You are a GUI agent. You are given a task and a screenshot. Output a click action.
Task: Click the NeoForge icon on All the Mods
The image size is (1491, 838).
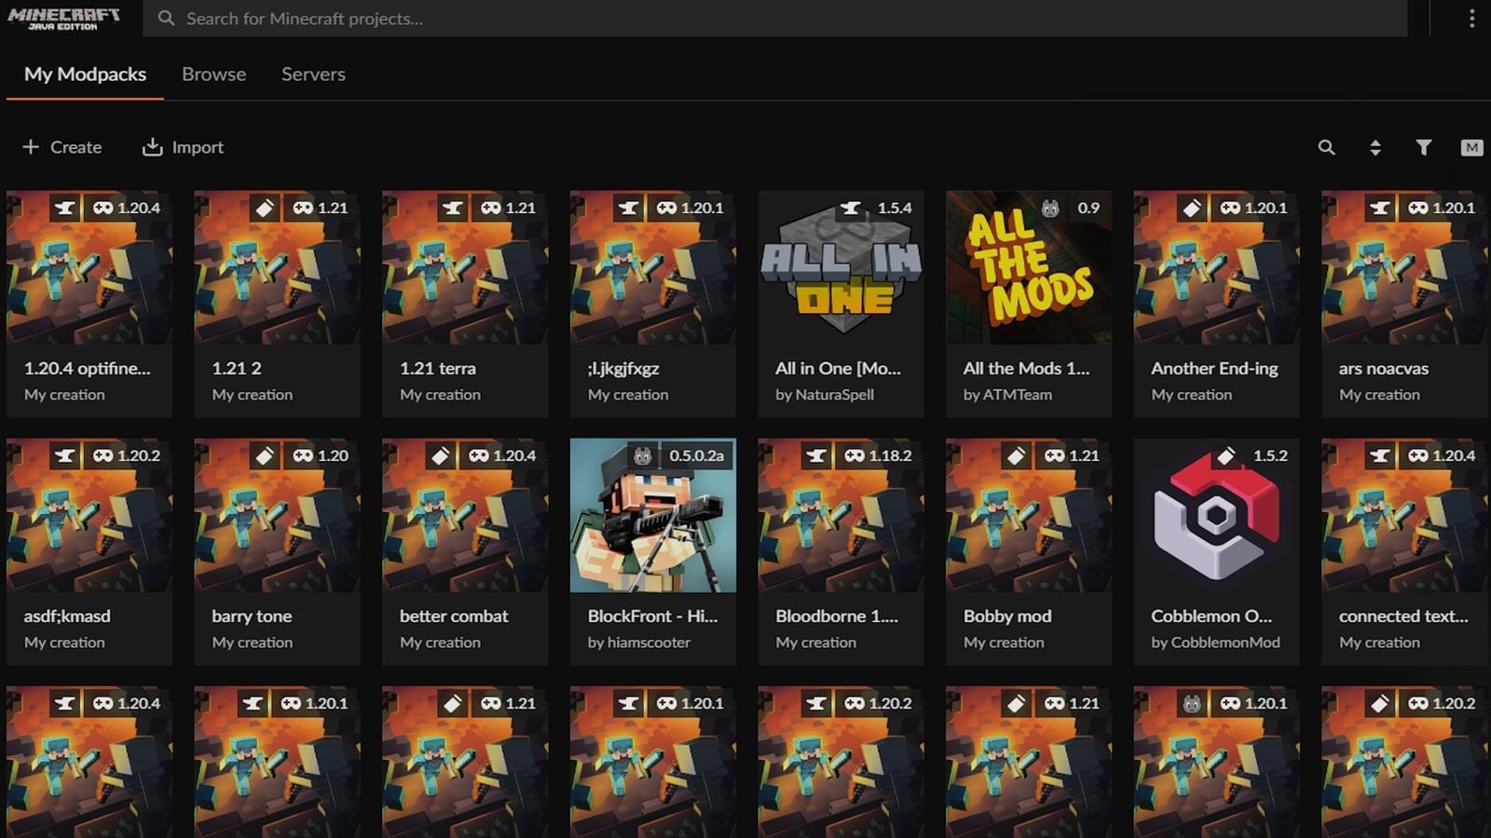[1050, 208]
